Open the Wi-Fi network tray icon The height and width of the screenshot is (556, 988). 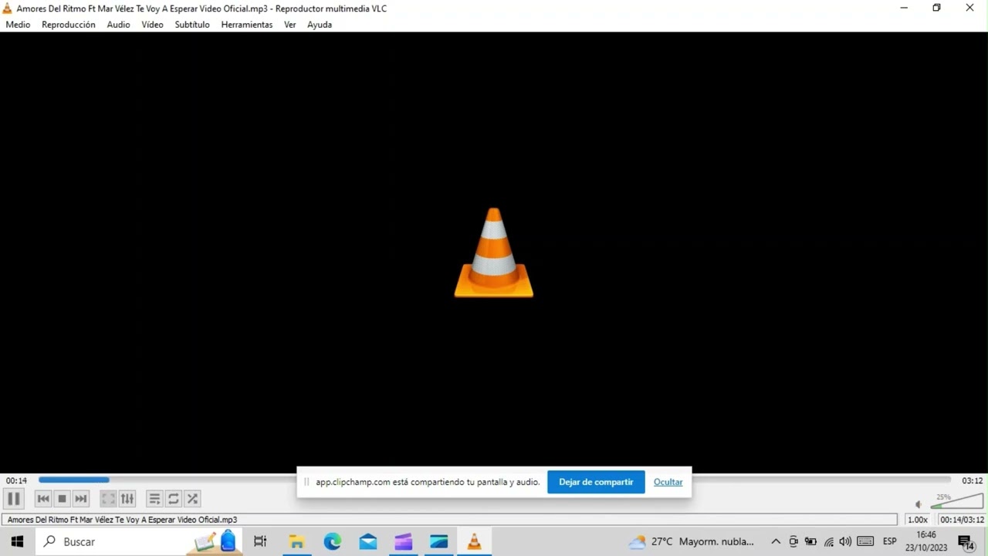pos(828,541)
